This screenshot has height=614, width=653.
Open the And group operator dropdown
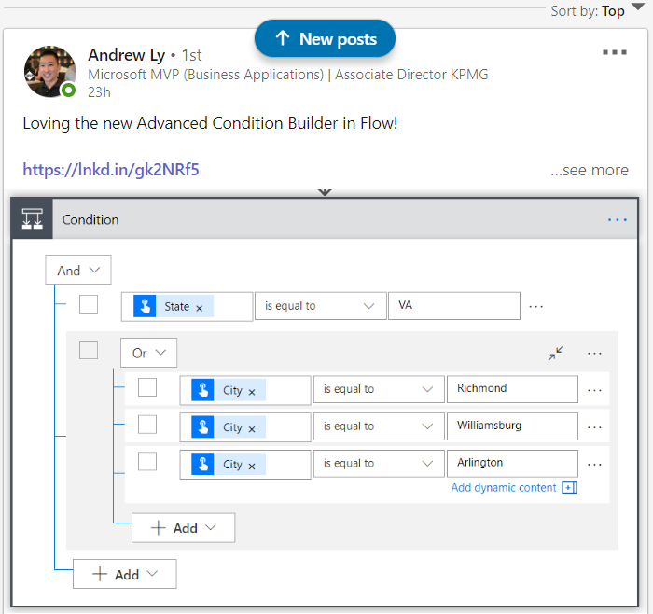(x=78, y=270)
